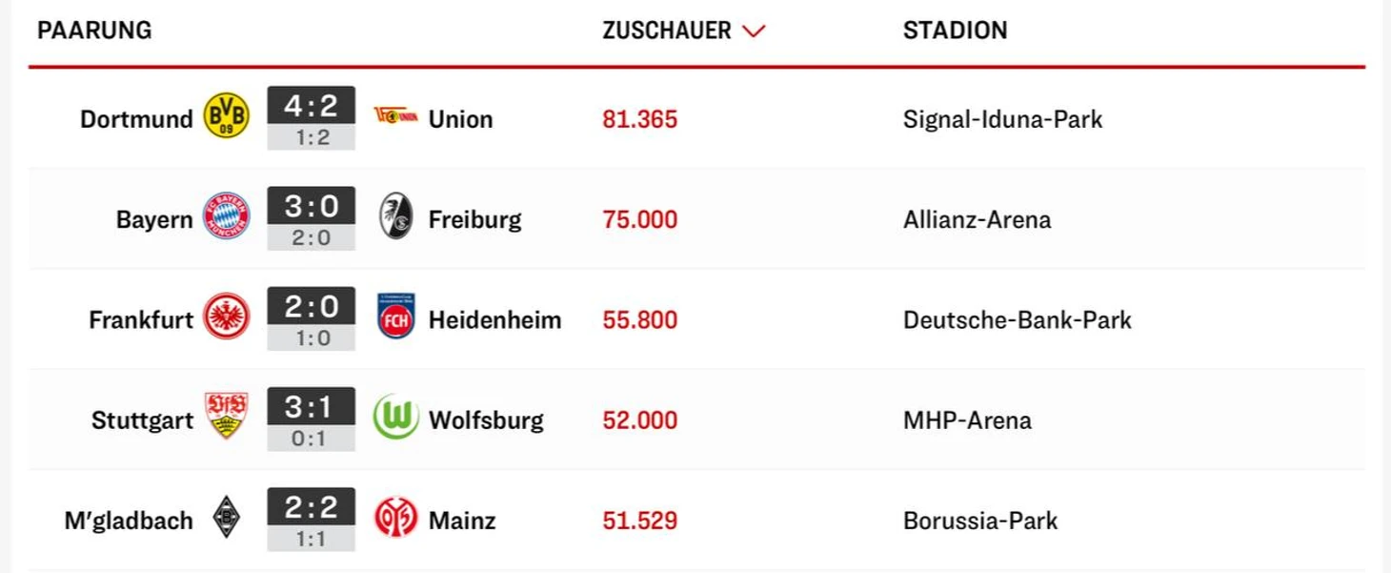This screenshot has height=573, width=1391.
Task: Open the Bayern vs Freiburg 3:0 result
Action: [x=311, y=207]
